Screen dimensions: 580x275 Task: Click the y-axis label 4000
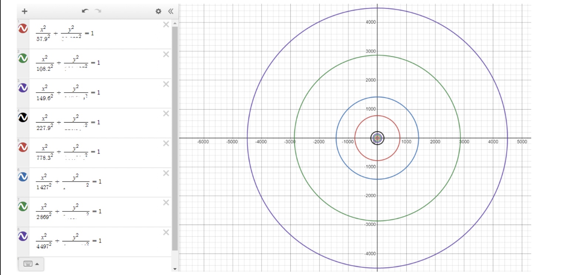coord(370,22)
